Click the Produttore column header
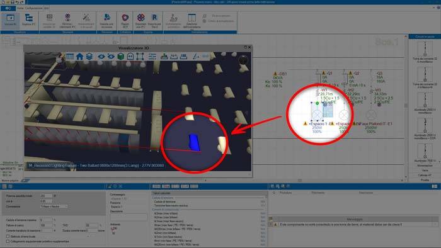 click(285, 193)
